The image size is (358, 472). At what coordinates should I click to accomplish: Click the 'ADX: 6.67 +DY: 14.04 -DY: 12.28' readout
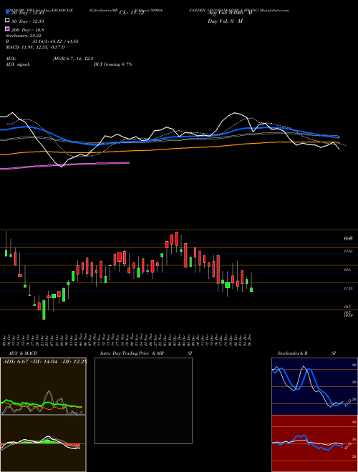[44, 361]
